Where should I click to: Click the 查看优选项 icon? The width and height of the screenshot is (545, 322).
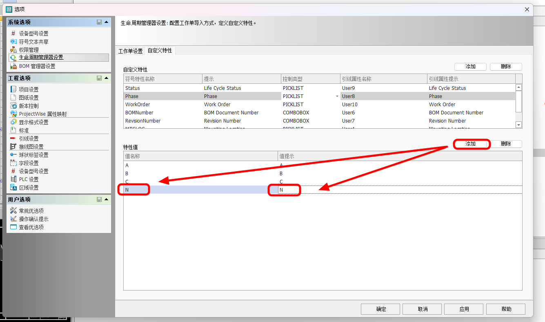[x=13, y=227]
